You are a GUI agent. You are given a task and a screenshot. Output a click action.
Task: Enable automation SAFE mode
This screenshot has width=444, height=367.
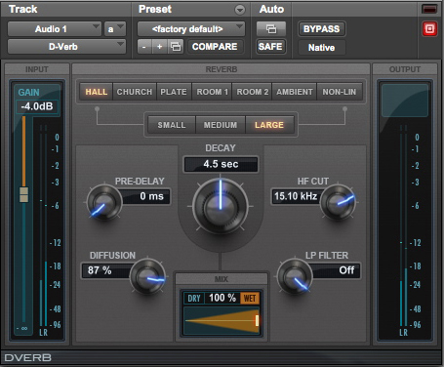coord(270,47)
